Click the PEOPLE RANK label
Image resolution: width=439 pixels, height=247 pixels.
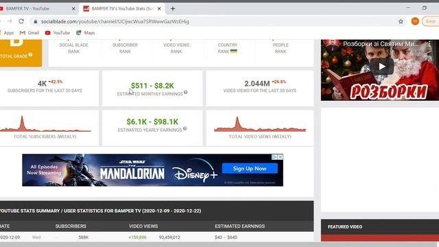281,48
